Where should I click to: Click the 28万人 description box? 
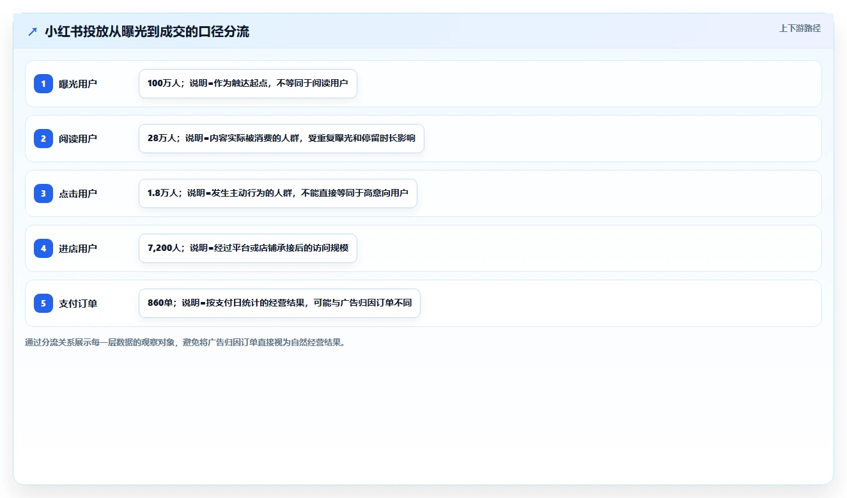(281, 139)
